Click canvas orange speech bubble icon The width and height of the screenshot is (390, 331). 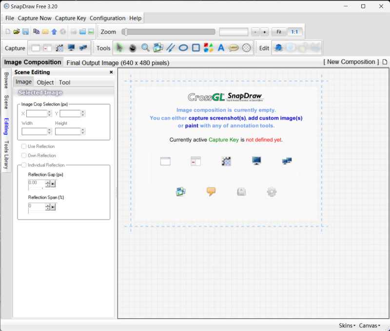click(x=211, y=191)
